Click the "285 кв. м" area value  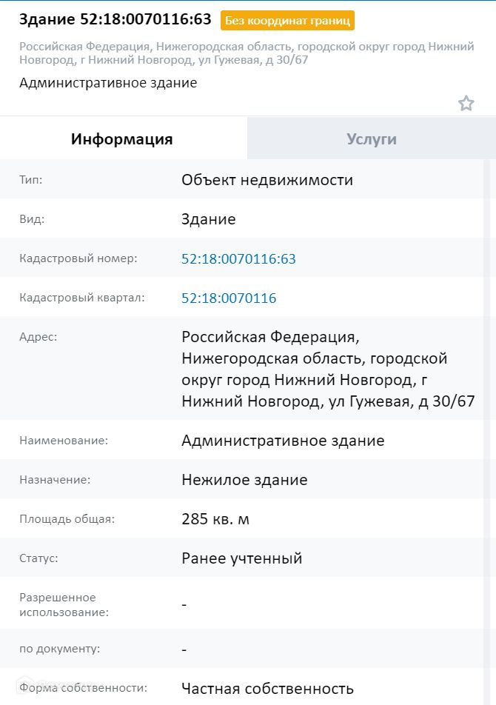coord(215,519)
